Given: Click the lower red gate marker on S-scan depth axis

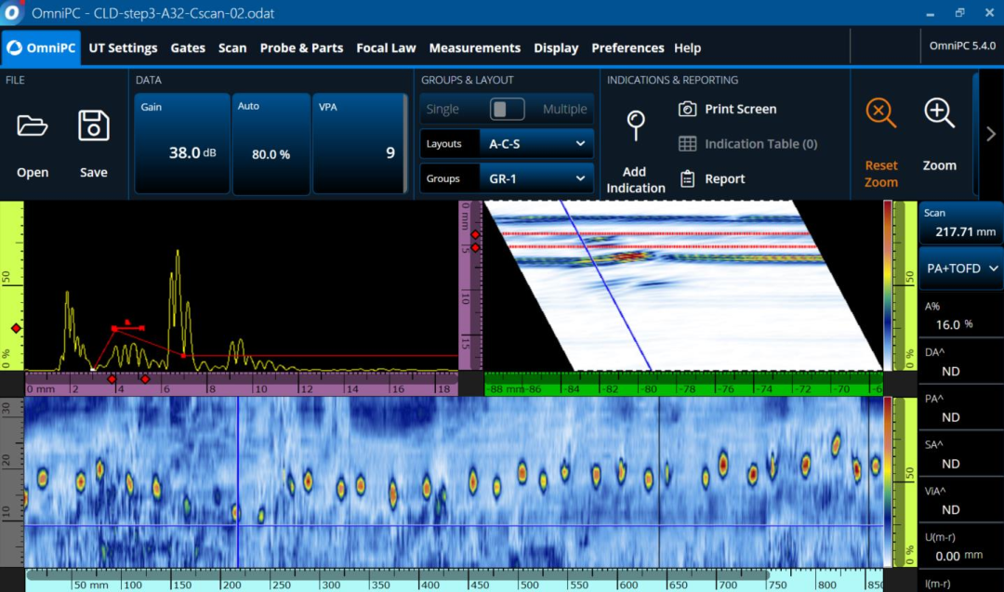Looking at the screenshot, I should [475, 248].
